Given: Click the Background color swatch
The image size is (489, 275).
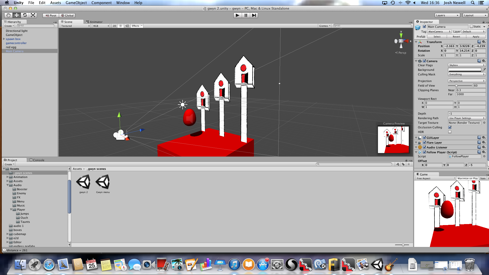Looking at the screenshot, I should (465, 70).
